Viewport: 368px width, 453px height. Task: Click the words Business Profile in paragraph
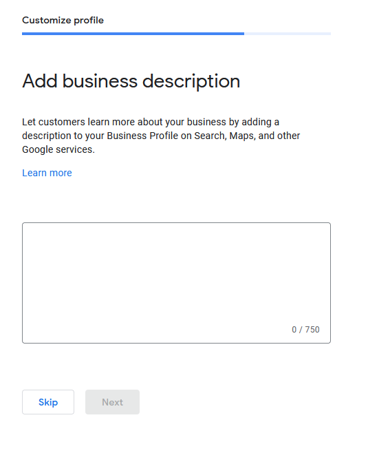pyautogui.click(x=142, y=136)
